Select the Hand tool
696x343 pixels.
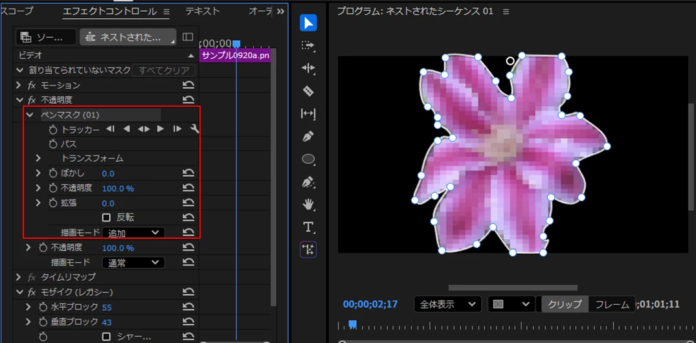click(308, 205)
